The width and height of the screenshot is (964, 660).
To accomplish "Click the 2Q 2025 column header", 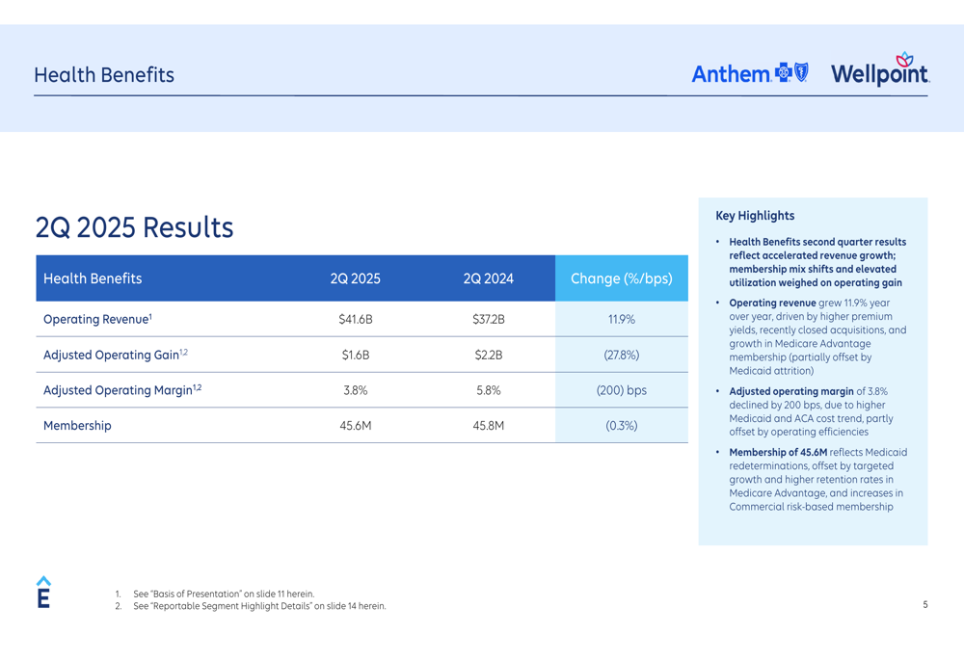I will click(x=356, y=278).
